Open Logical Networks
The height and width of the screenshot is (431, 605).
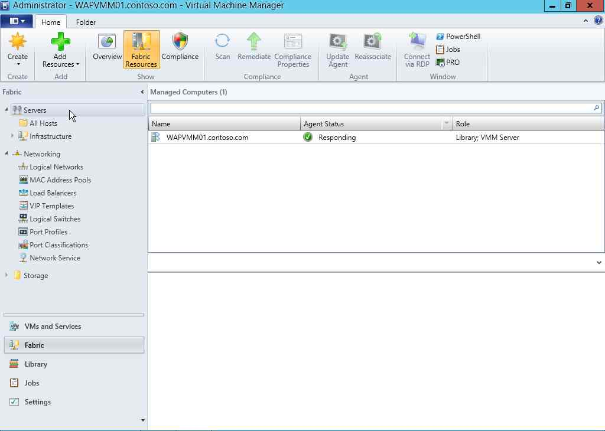point(51,167)
